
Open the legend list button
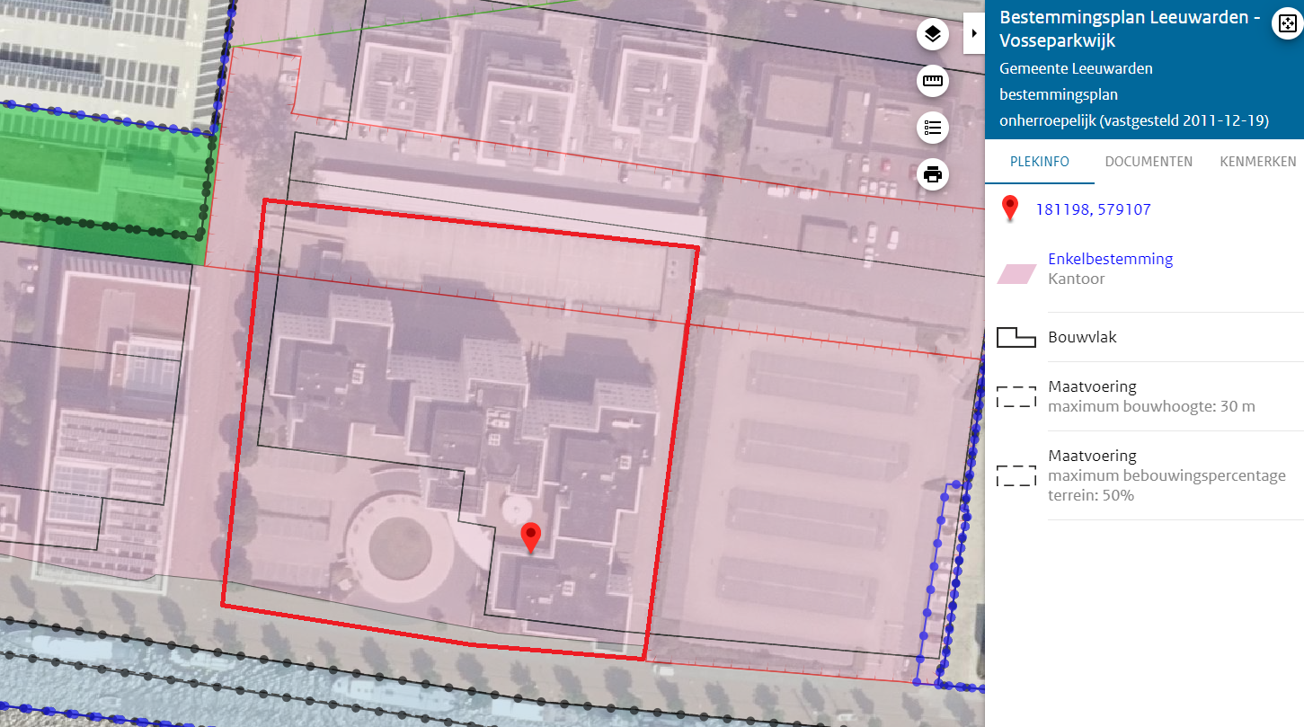coord(933,128)
